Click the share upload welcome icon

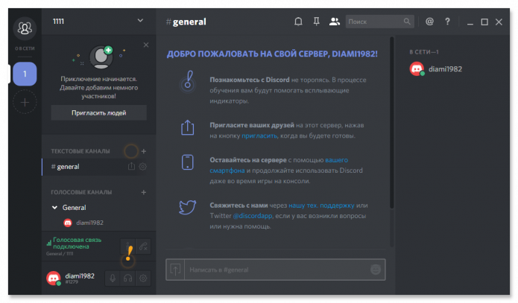187,127
